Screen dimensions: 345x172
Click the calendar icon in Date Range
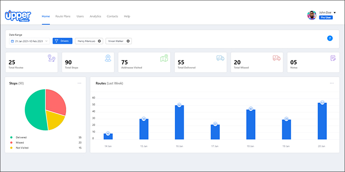12,41
